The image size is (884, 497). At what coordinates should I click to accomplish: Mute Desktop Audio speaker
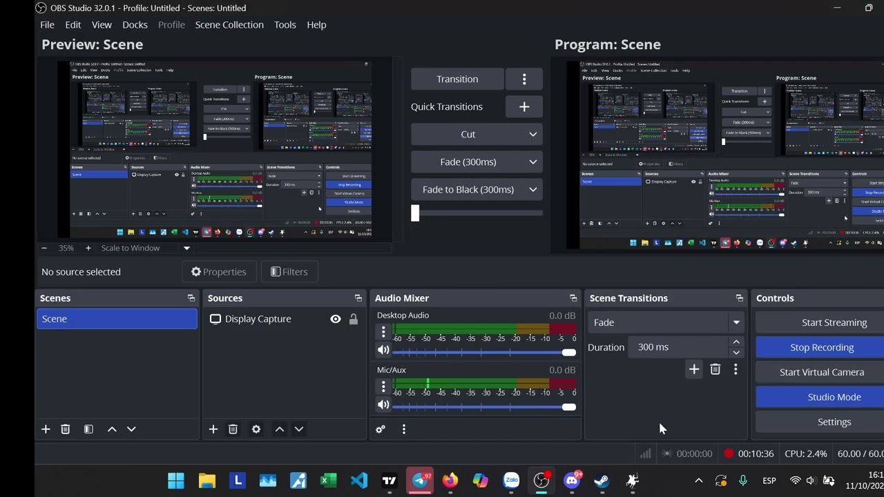pyautogui.click(x=383, y=350)
